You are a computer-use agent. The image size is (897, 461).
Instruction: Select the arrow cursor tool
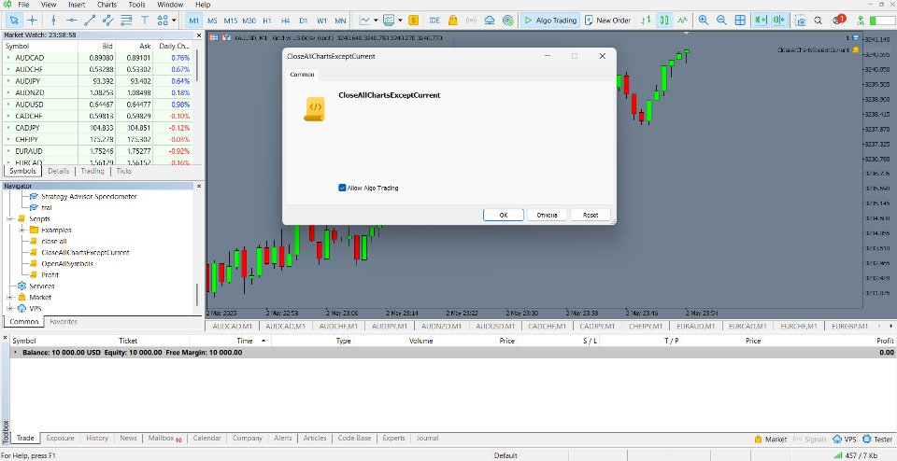[x=14, y=20]
